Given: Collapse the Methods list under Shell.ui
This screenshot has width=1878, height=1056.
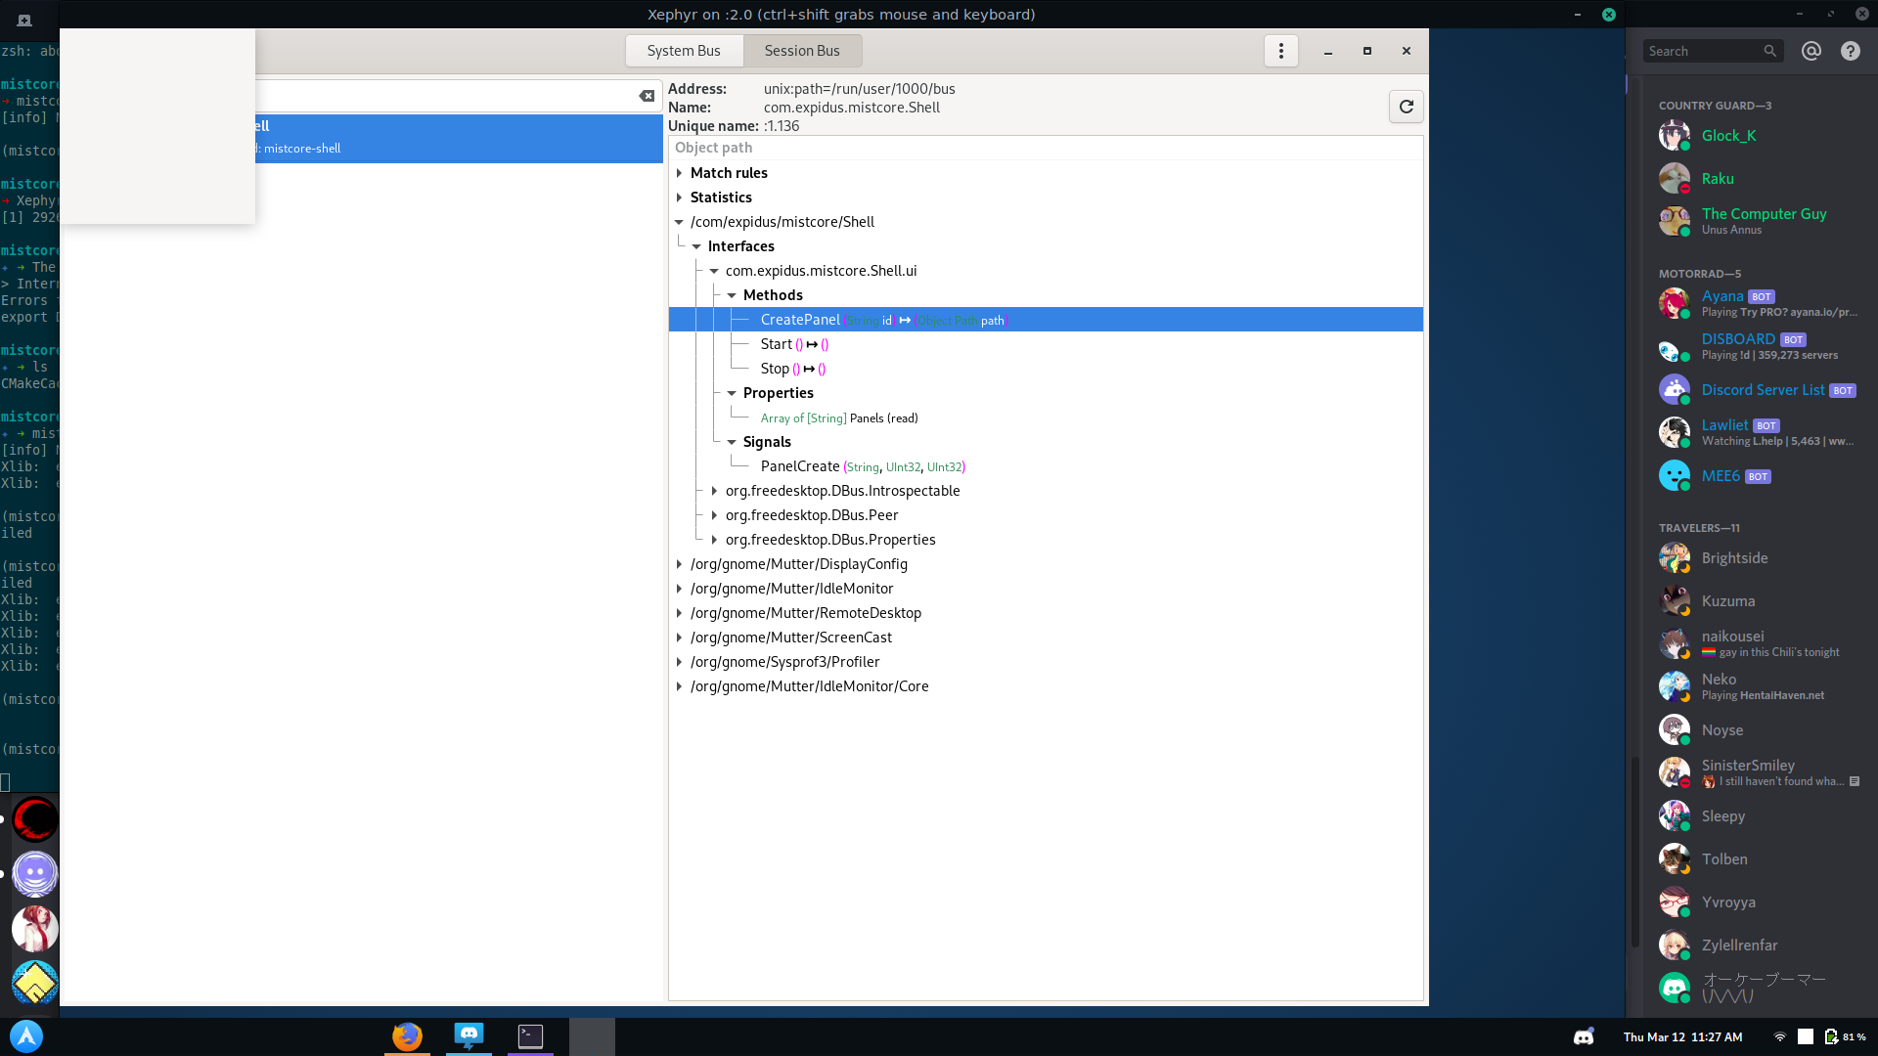Looking at the screenshot, I should (x=732, y=294).
